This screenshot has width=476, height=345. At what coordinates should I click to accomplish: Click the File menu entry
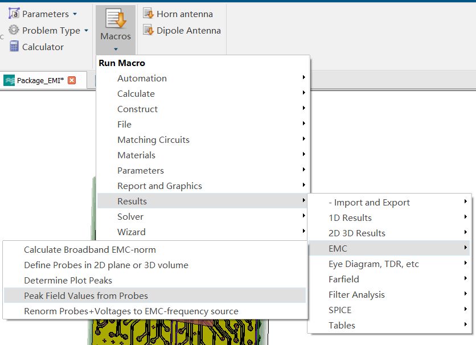click(x=203, y=125)
